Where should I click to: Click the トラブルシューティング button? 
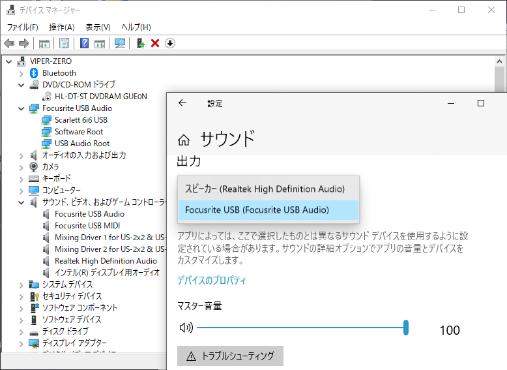(230, 356)
